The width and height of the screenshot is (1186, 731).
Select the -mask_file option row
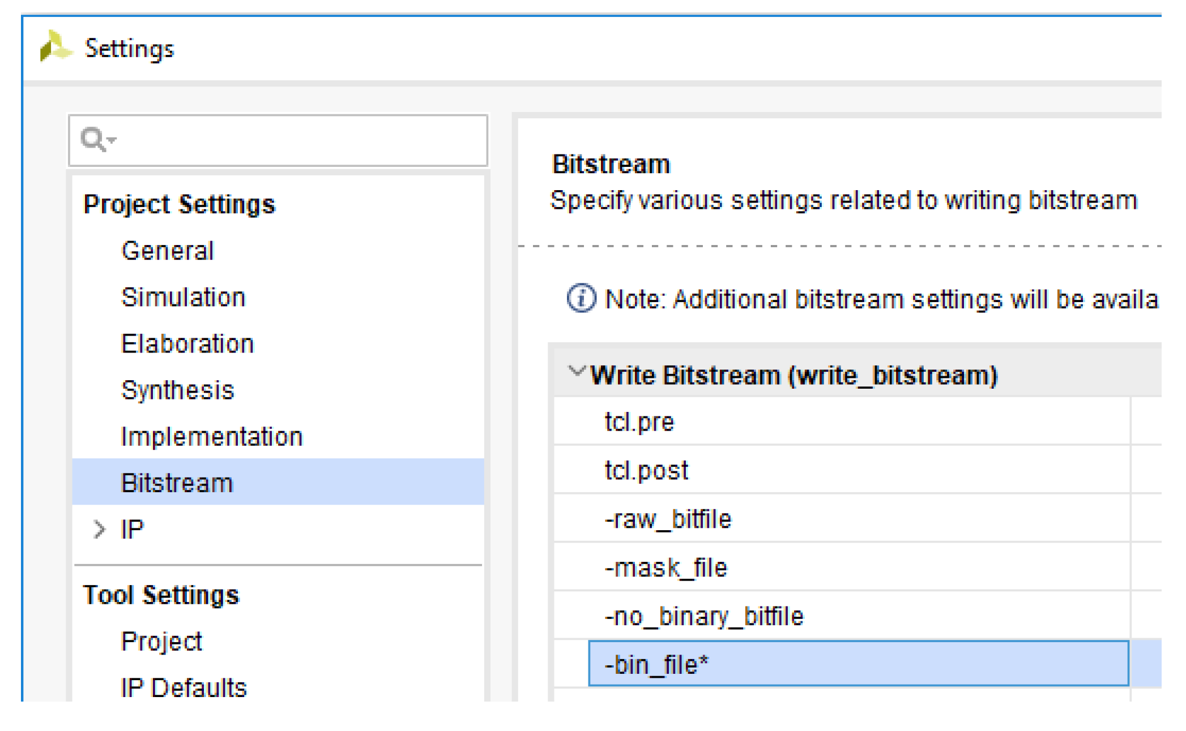point(665,567)
